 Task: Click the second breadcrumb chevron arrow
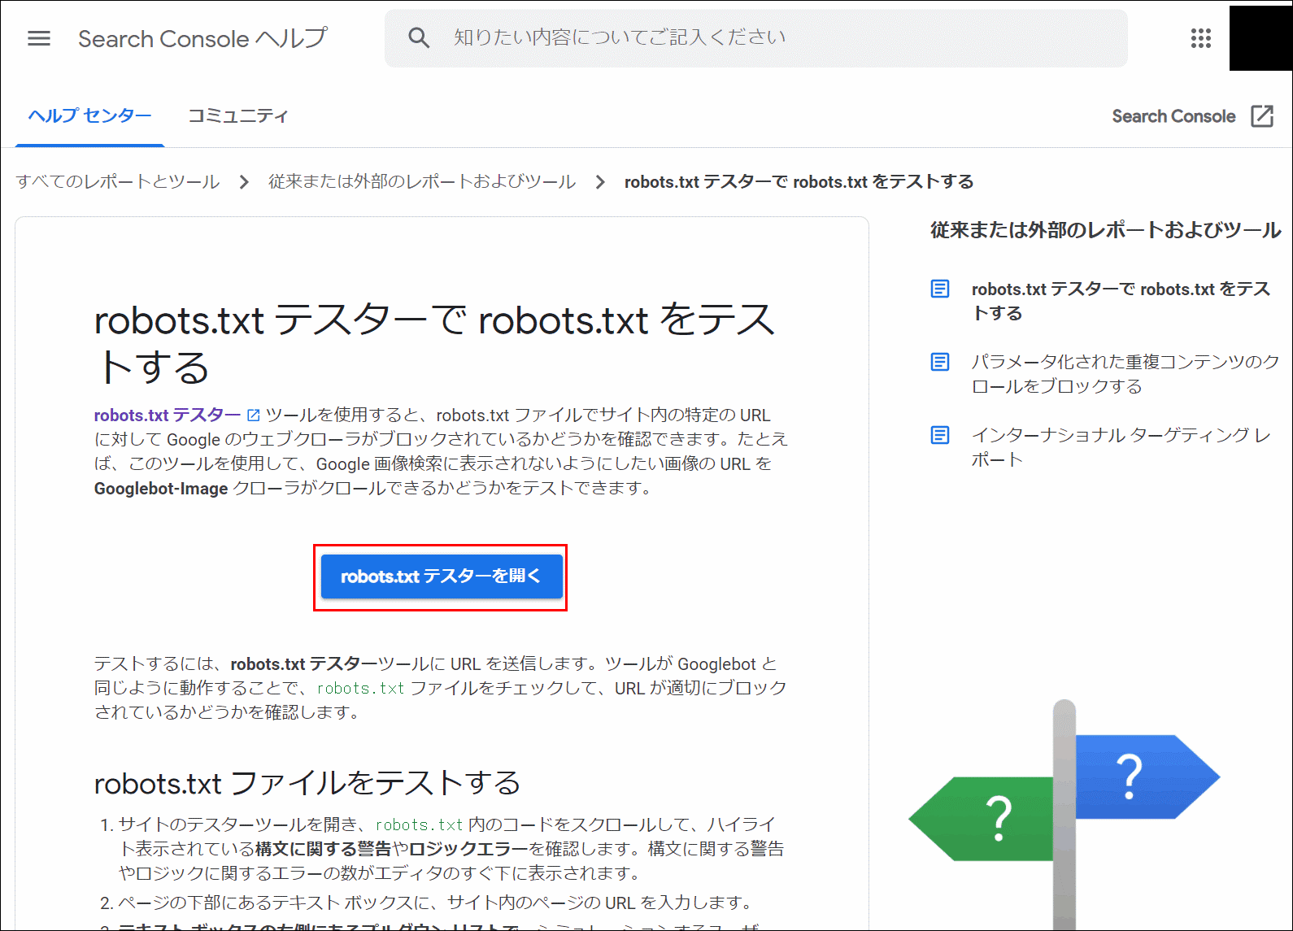pyautogui.click(x=600, y=181)
